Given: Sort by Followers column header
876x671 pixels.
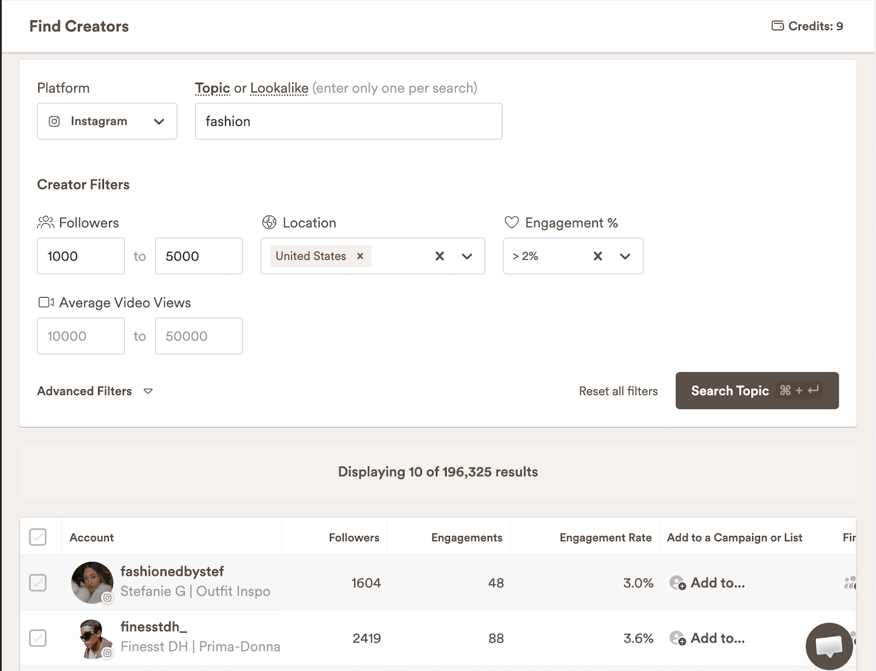Looking at the screenshot, I should click(354, 537).
